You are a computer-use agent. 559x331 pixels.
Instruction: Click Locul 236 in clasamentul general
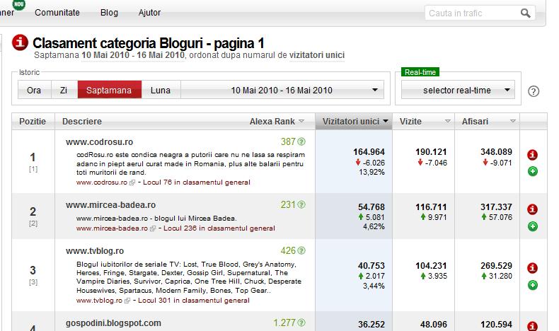point(219,228)
